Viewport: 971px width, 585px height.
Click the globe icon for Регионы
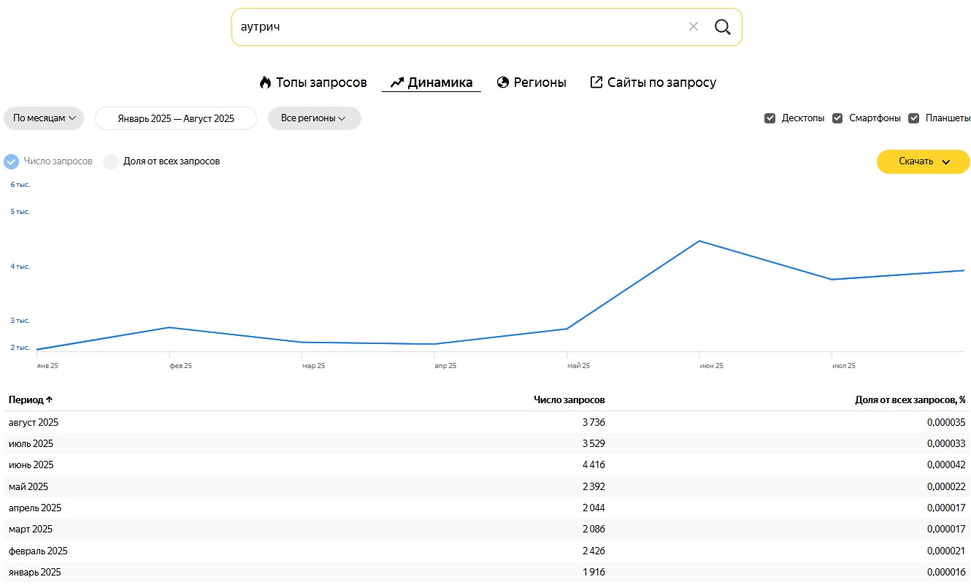502,83
